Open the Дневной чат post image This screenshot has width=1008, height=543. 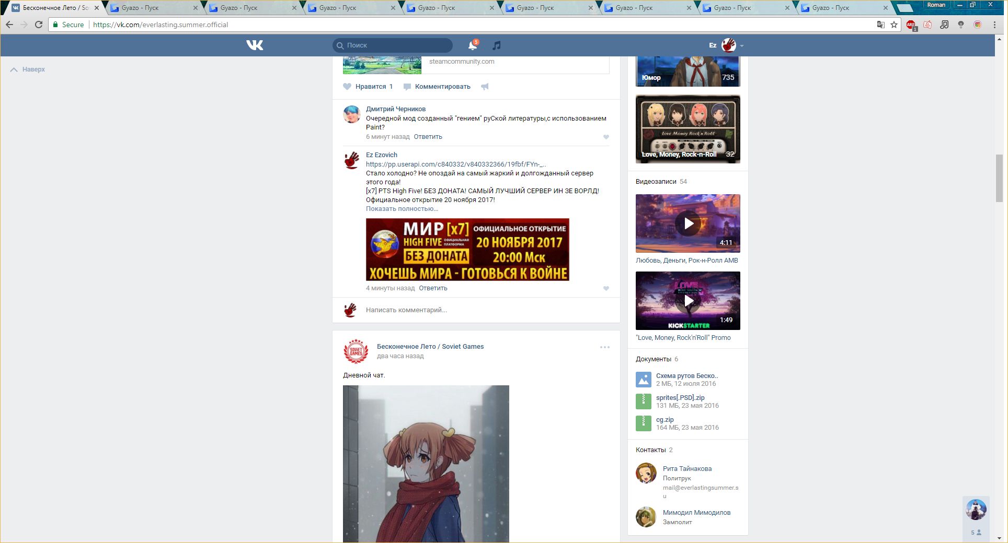[426, 464]
